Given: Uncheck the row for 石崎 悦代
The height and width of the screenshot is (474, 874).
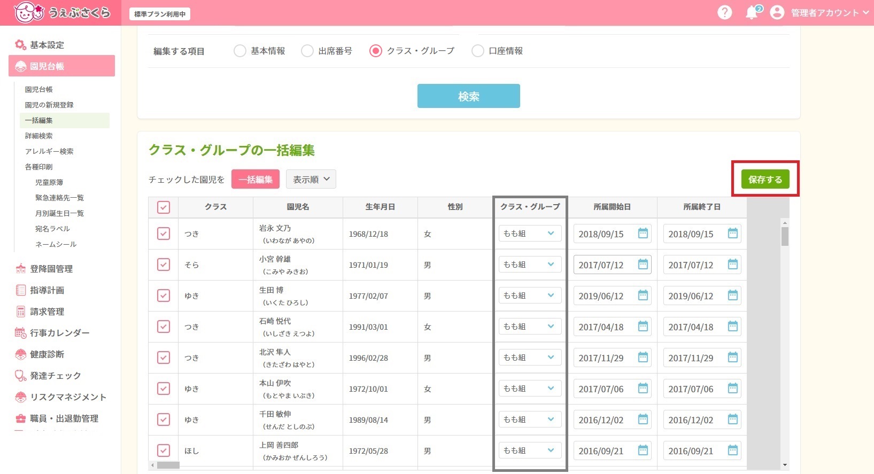Looking at the screenshot, I should click(x=164, y=327).
